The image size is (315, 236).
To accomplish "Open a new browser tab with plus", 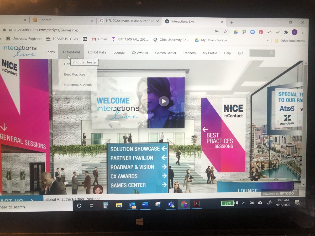I will [232, 22].
